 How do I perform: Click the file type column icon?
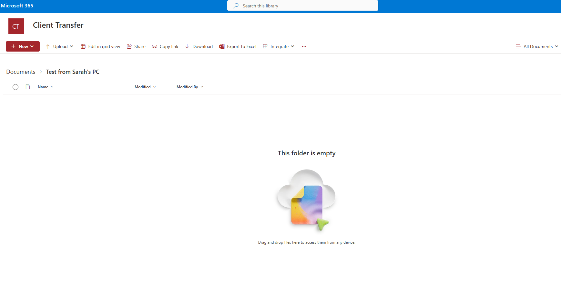pos(28,87)
